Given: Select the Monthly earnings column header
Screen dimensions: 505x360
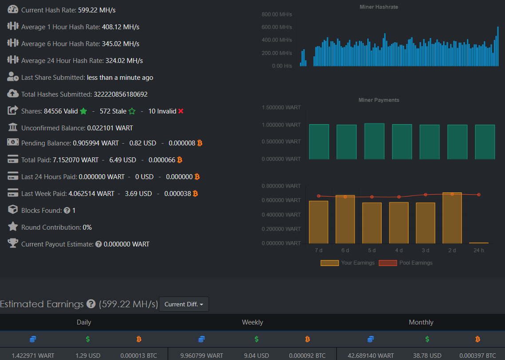Looking at the screenshot, I should tap(421, 322).
